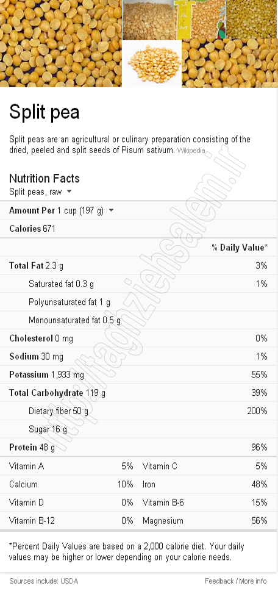Open the sack of split peas thumbnail
Image resolution: width=278 pixels, height=605 pixels.
pos(148,20)
